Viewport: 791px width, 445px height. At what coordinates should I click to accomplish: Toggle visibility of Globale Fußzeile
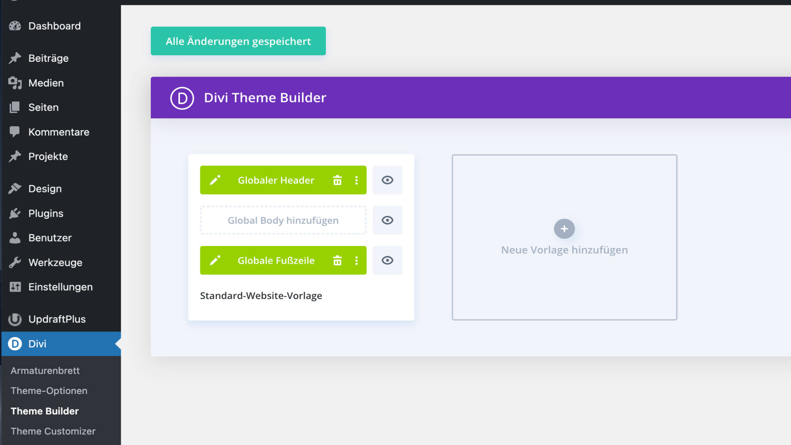387,260
